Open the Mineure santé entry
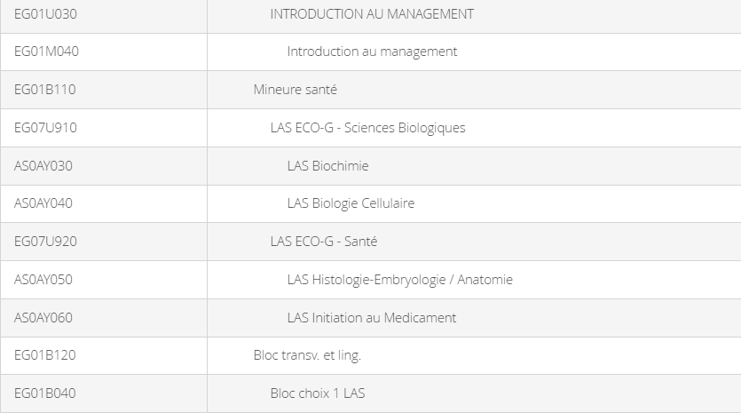 [x=295, y=90]
